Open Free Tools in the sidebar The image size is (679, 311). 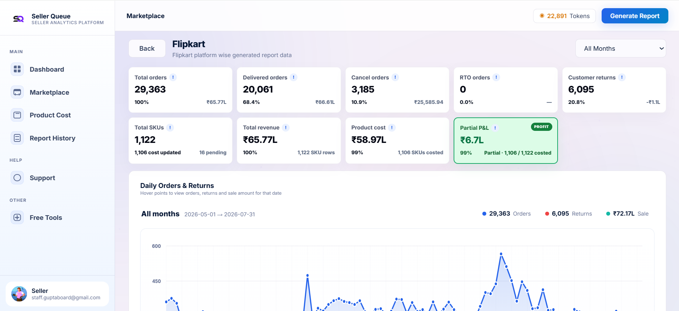pyautogui.click(x=46, y=217)
